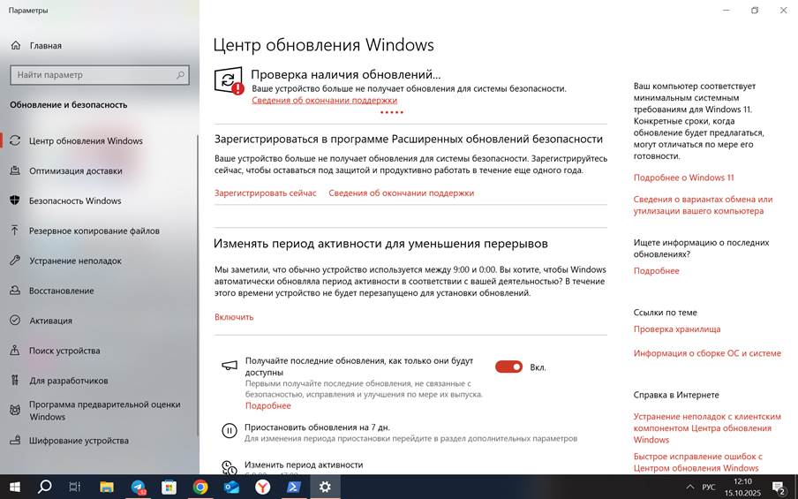Open Google Chrome from the taskbar
Image resolution: width=798 pixels, height=499 pixels.
tap(200, 487)
